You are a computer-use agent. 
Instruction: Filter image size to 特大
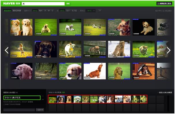pyautogui.click(x=41, y=11)
